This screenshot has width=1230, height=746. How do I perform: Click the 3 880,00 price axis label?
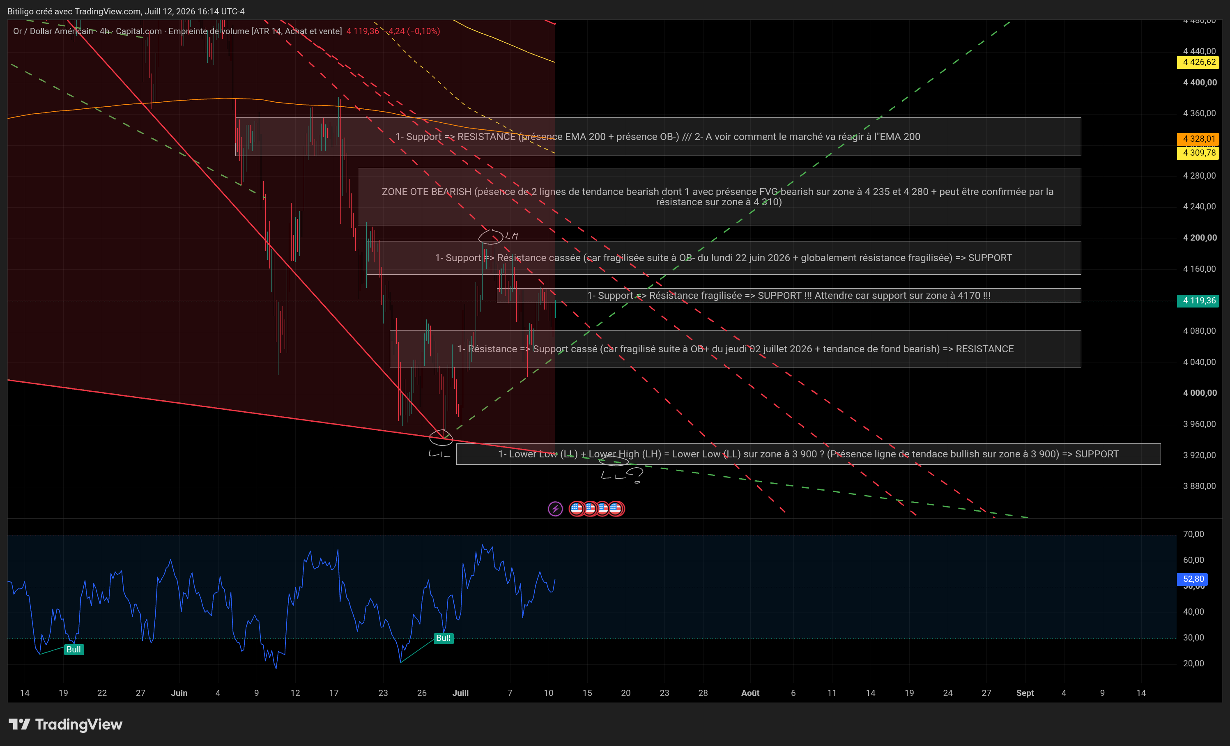(1200, 486)
